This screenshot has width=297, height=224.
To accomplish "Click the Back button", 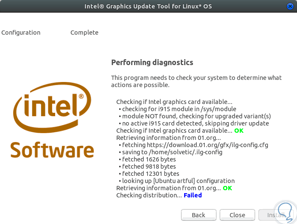I will (199, 215).
